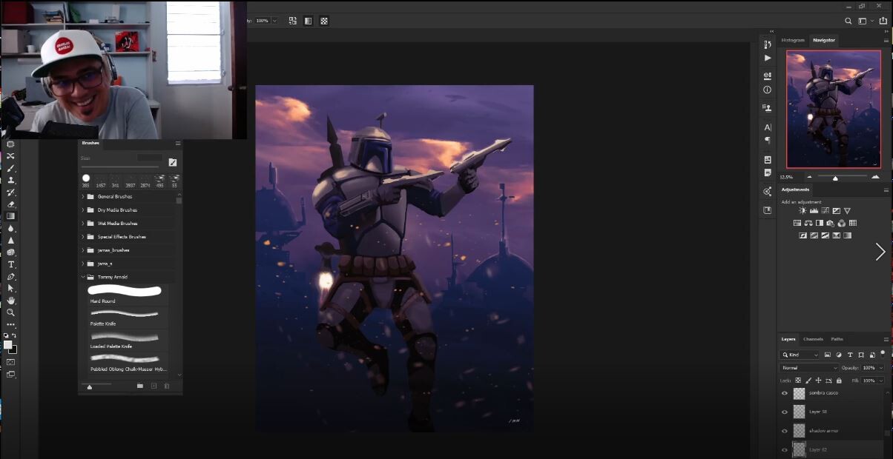
Task: Switch to the Navigator tab
Action: tap(823, 40)
